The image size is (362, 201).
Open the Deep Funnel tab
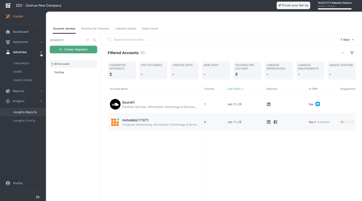click(150, 29)
